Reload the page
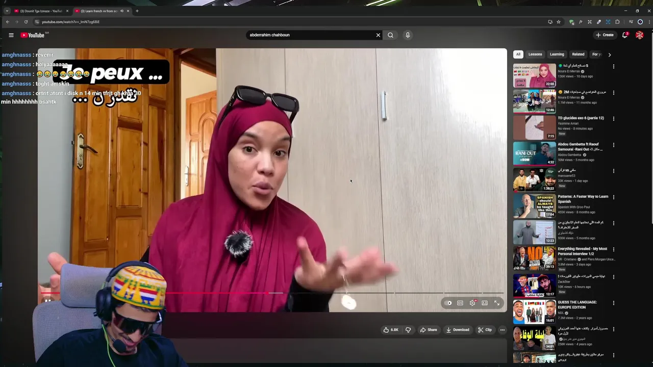653x367 pixels. [26, 22]
